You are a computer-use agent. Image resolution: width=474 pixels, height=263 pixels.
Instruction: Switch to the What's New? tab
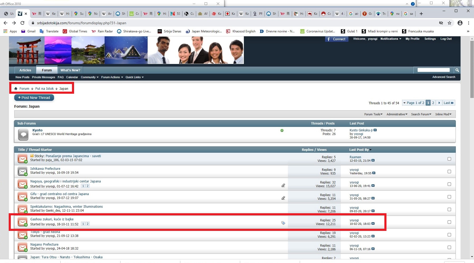pyautogui.click(x=70, y=70)
